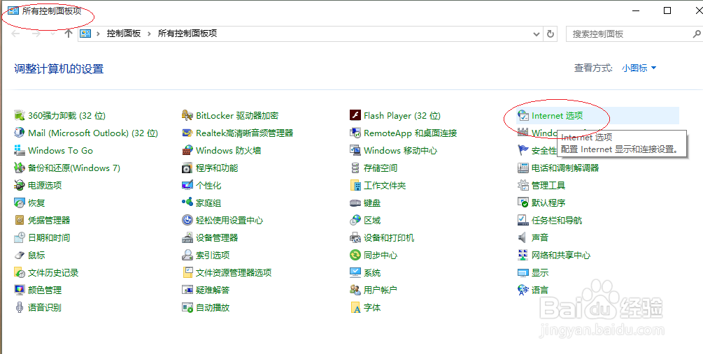Go up one level
Screen dimensions: 703x354
point(68,34)
